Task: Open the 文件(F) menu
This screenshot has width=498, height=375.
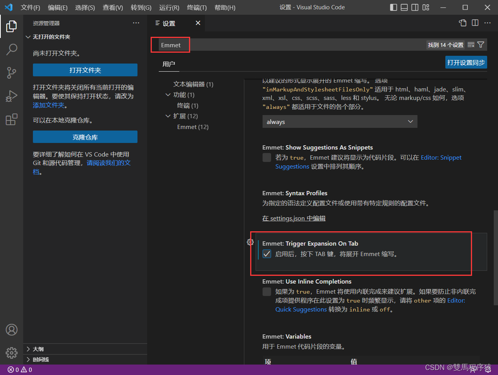Action: (x=31, y=7)
